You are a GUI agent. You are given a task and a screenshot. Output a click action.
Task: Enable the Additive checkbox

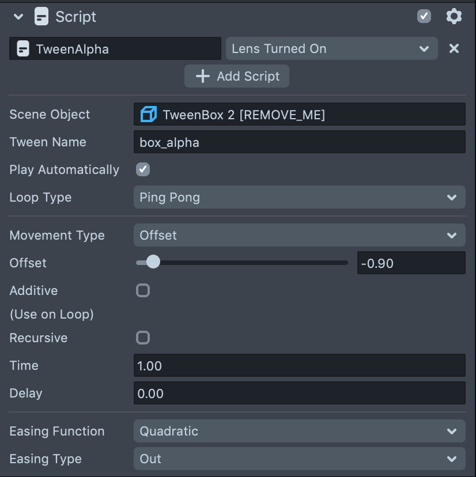click(x=143, y=290)
